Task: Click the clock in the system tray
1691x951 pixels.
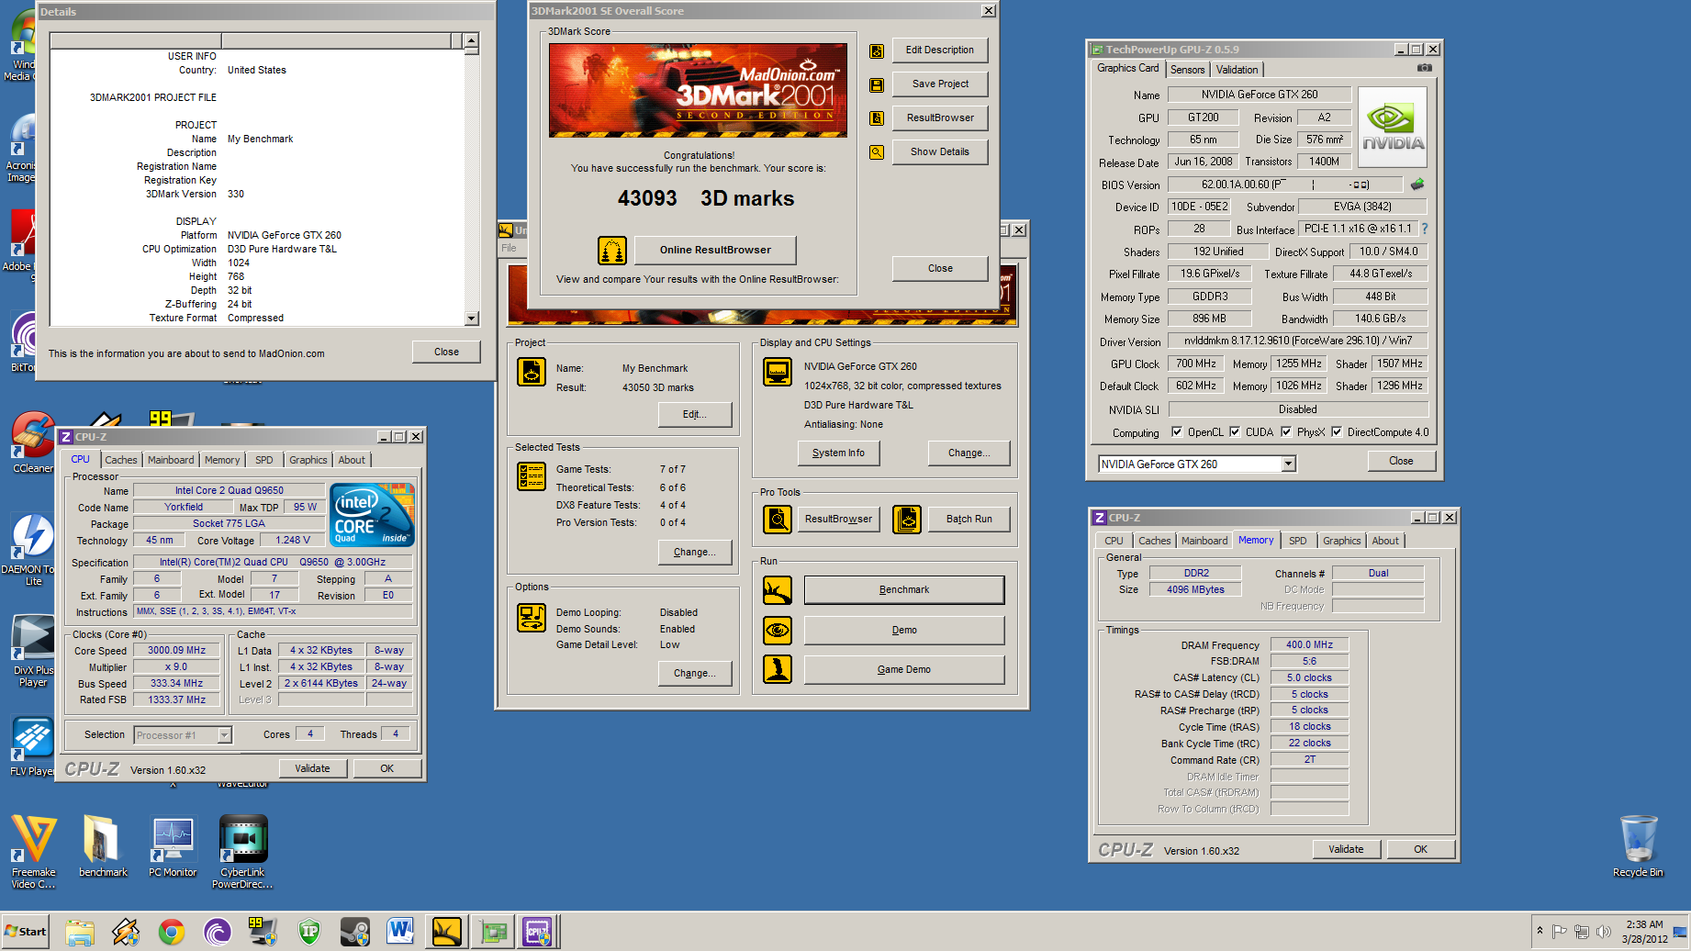Action: pos(1644,932)
